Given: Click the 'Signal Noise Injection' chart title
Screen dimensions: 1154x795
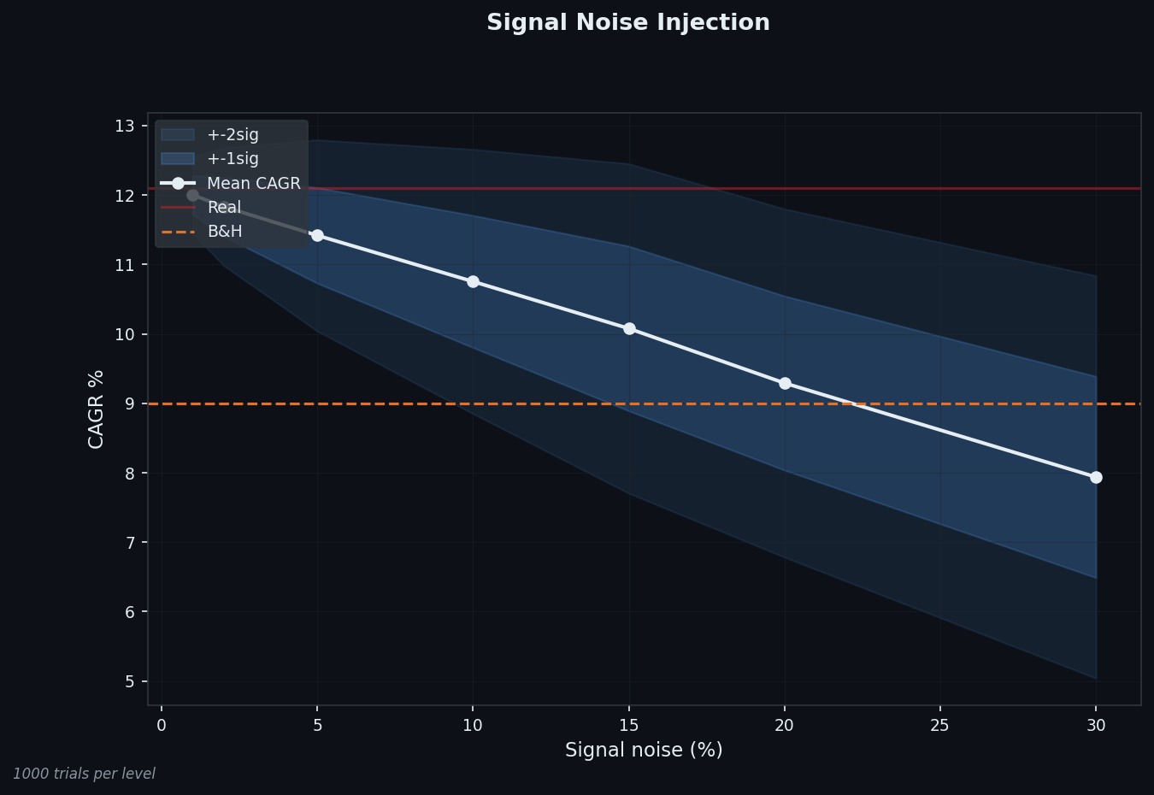Looking at the screenshot, I should point(628,23).
